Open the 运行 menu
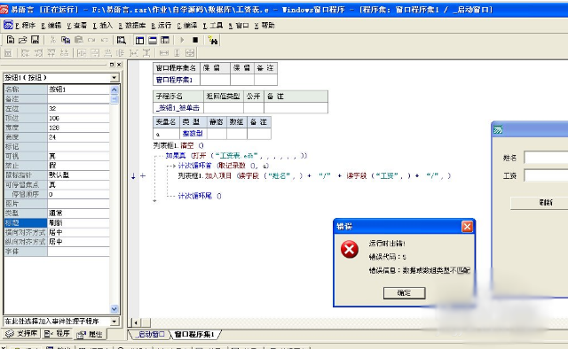The height and width of the screenshot is (349, 568). [x=162, y=26]
